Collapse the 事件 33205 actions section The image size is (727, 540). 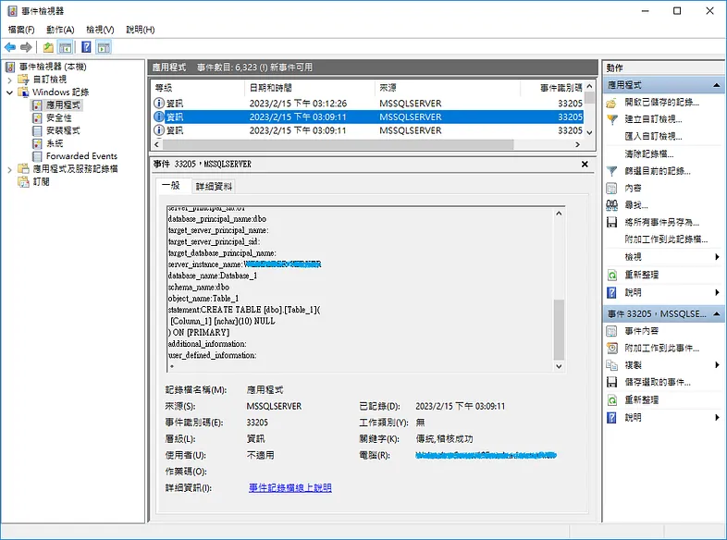[716, 314]
